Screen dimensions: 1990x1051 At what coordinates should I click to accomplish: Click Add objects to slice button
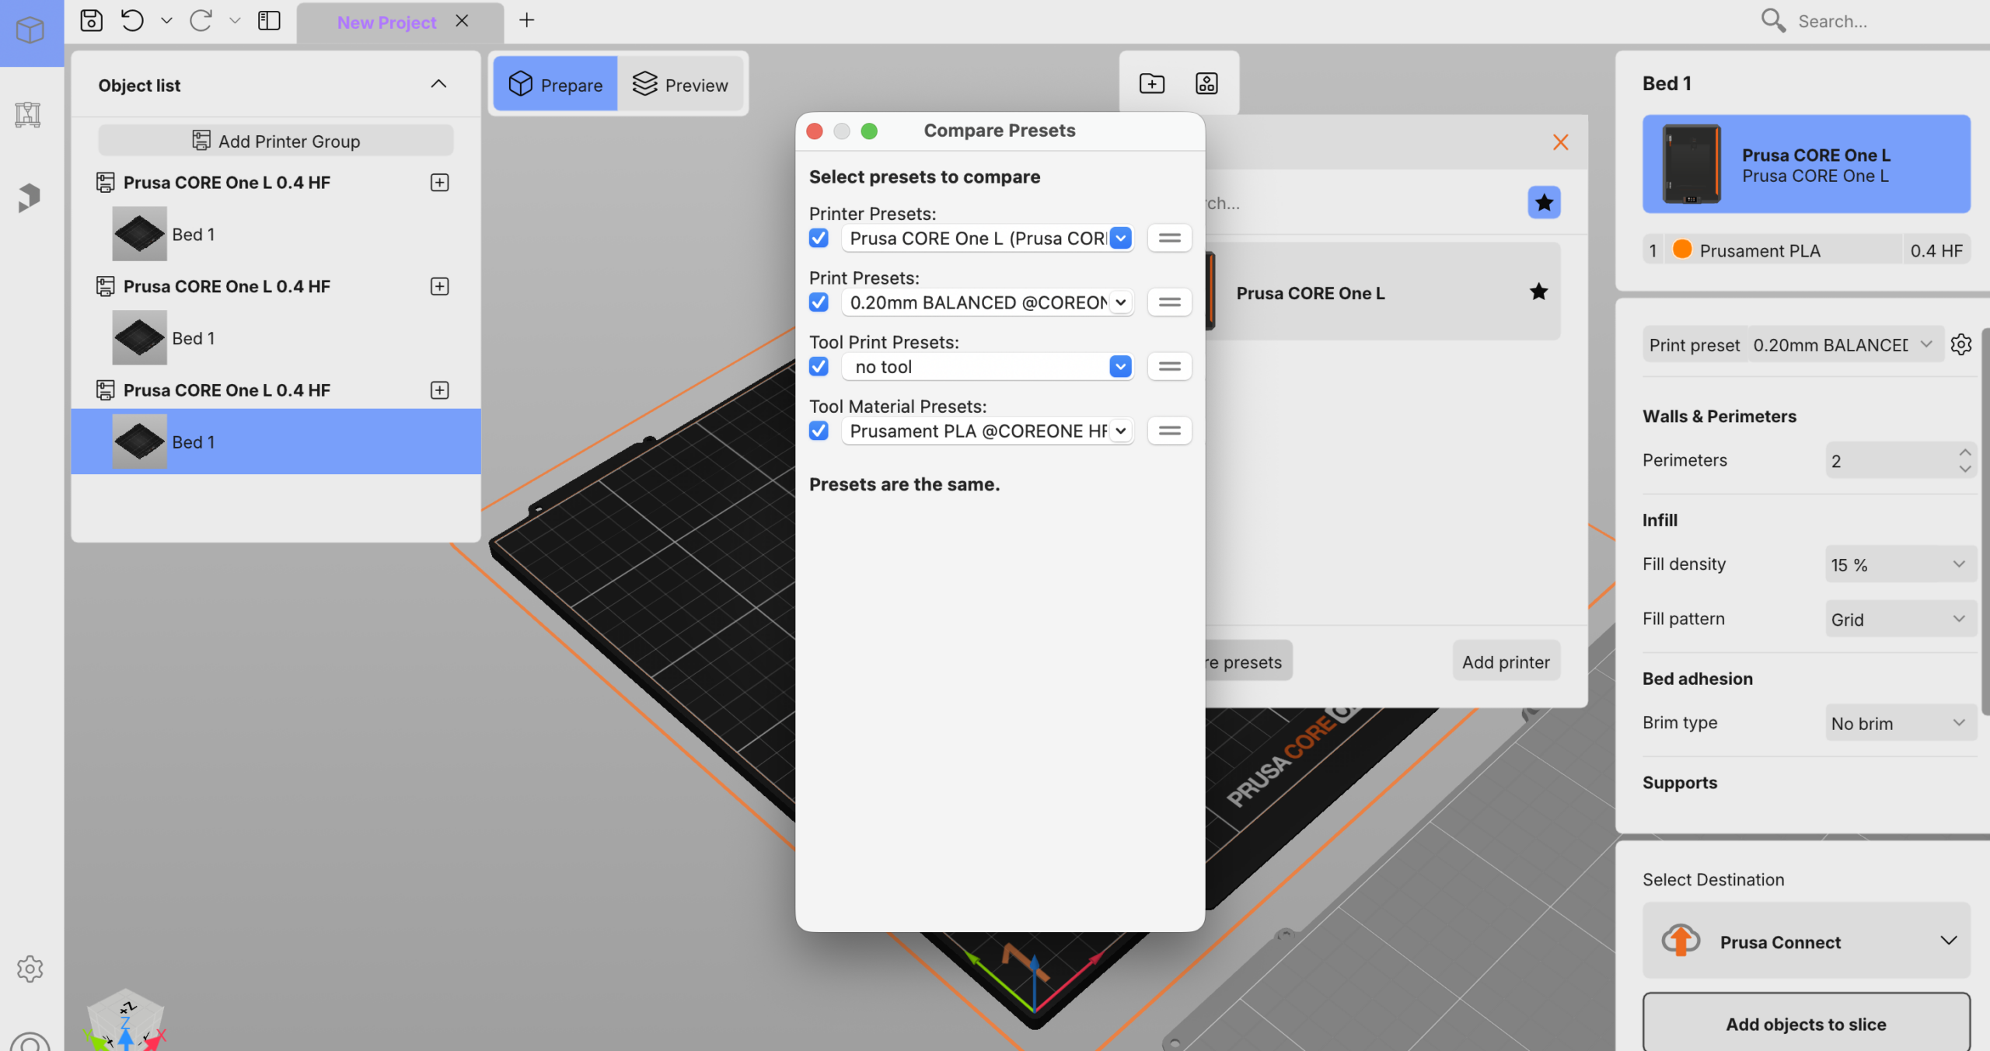pyautogui.click(x=1807, y=1024)
